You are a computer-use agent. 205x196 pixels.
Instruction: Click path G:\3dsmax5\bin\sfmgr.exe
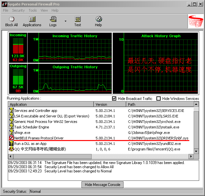149,133
